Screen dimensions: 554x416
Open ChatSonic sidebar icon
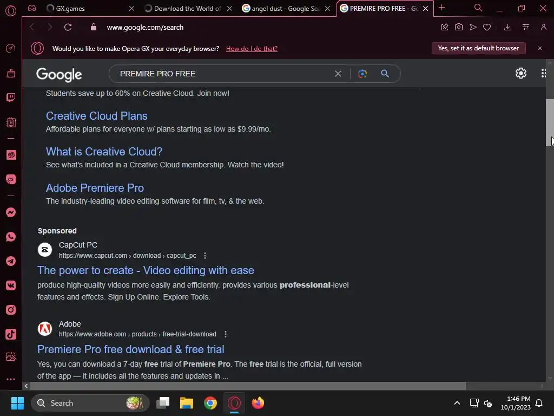pos(11,179)
